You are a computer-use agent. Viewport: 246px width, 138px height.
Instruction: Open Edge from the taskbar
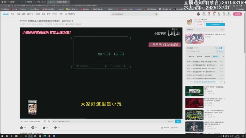point(45,136)
